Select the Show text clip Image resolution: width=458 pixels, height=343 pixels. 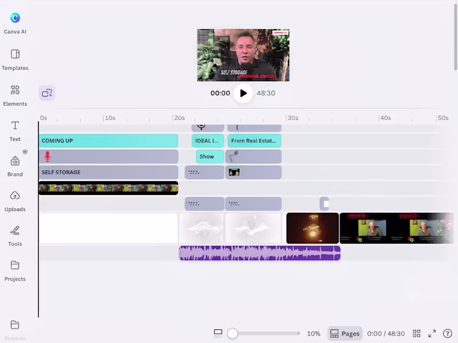210,157
